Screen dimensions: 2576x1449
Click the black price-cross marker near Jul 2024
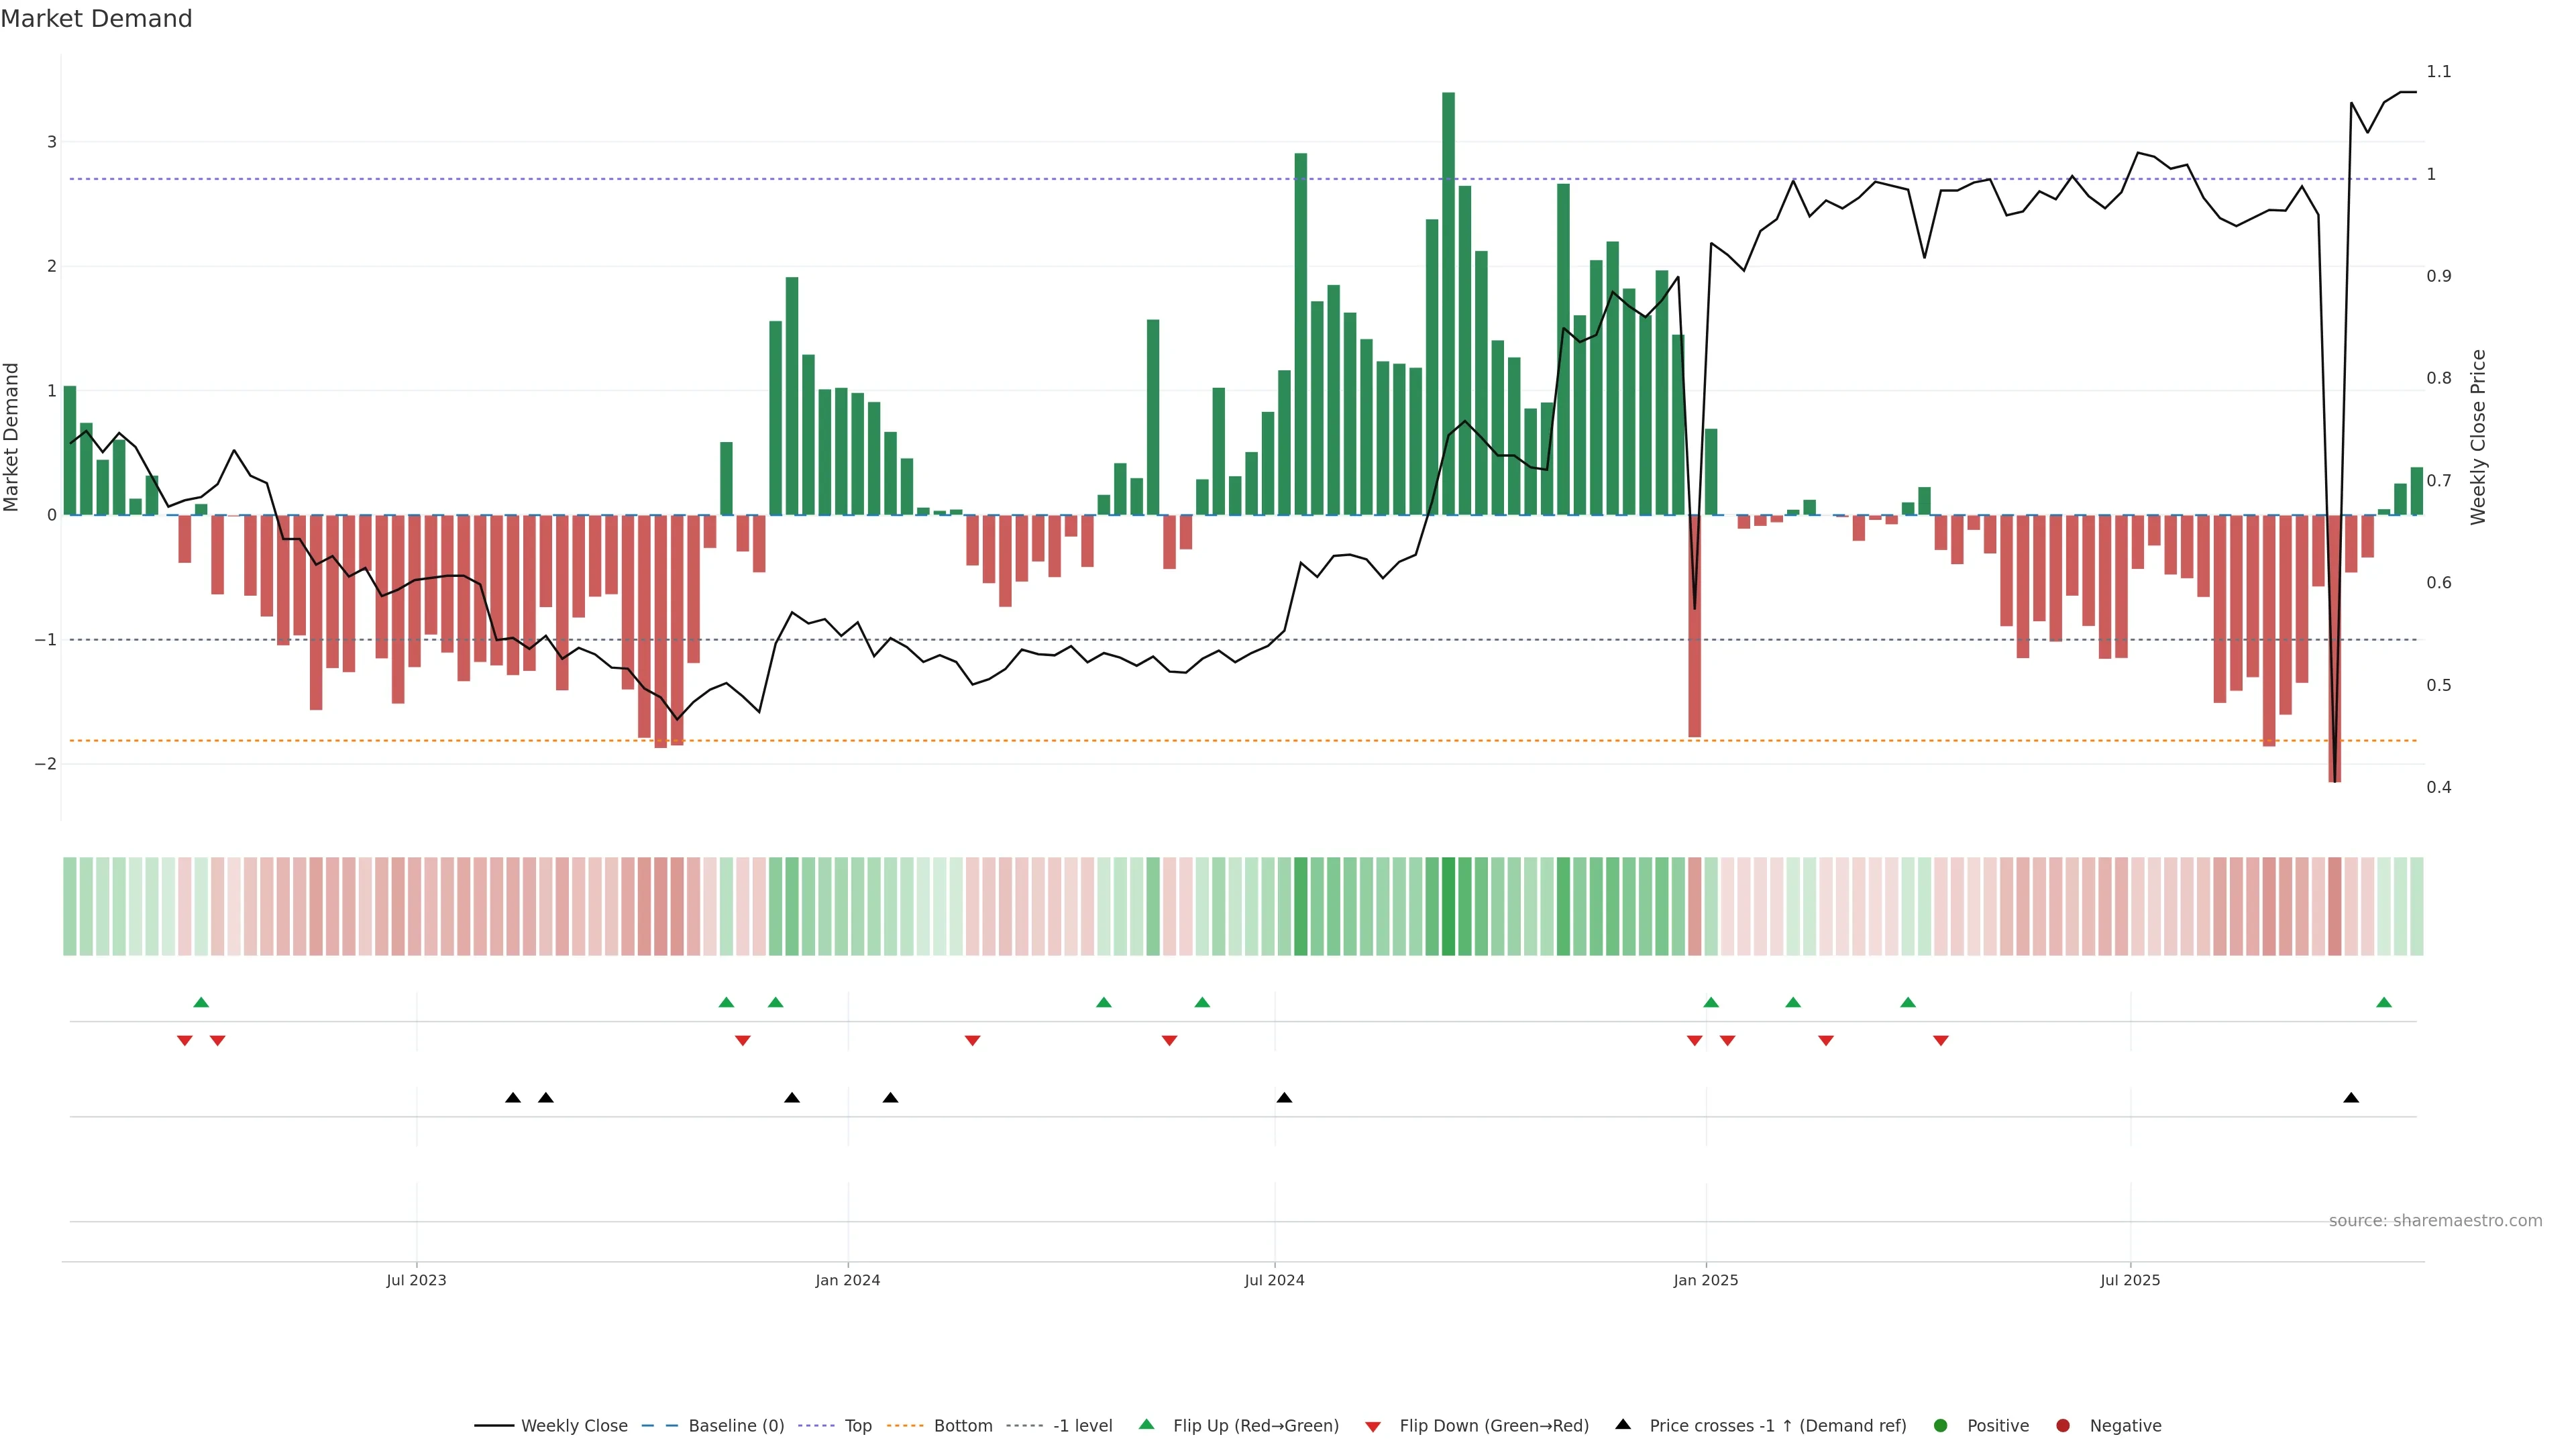tap(1284, 1098)
